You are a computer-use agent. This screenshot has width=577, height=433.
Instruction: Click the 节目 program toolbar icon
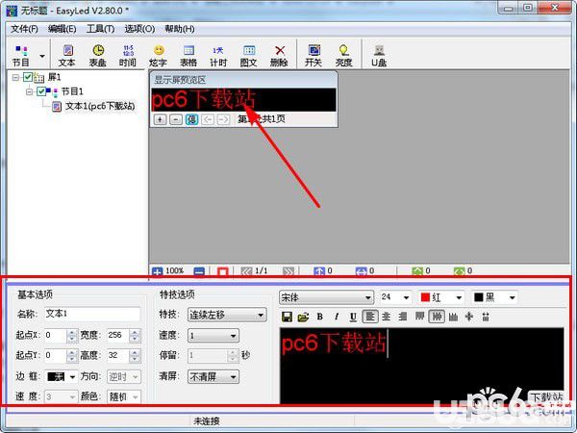(x=21, y=56)
